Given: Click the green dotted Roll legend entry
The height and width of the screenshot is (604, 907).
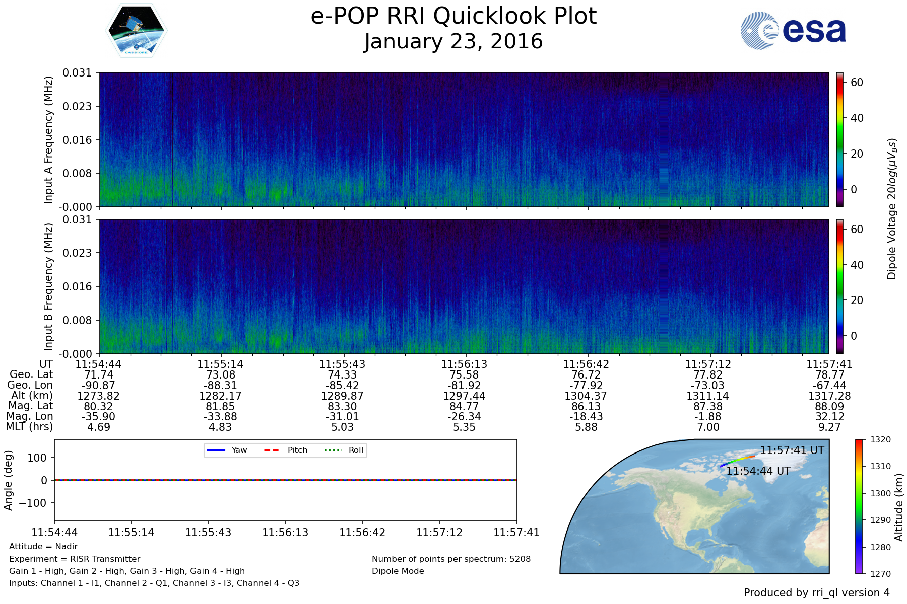Looking at the screenshot, I should tap(332, 450).
